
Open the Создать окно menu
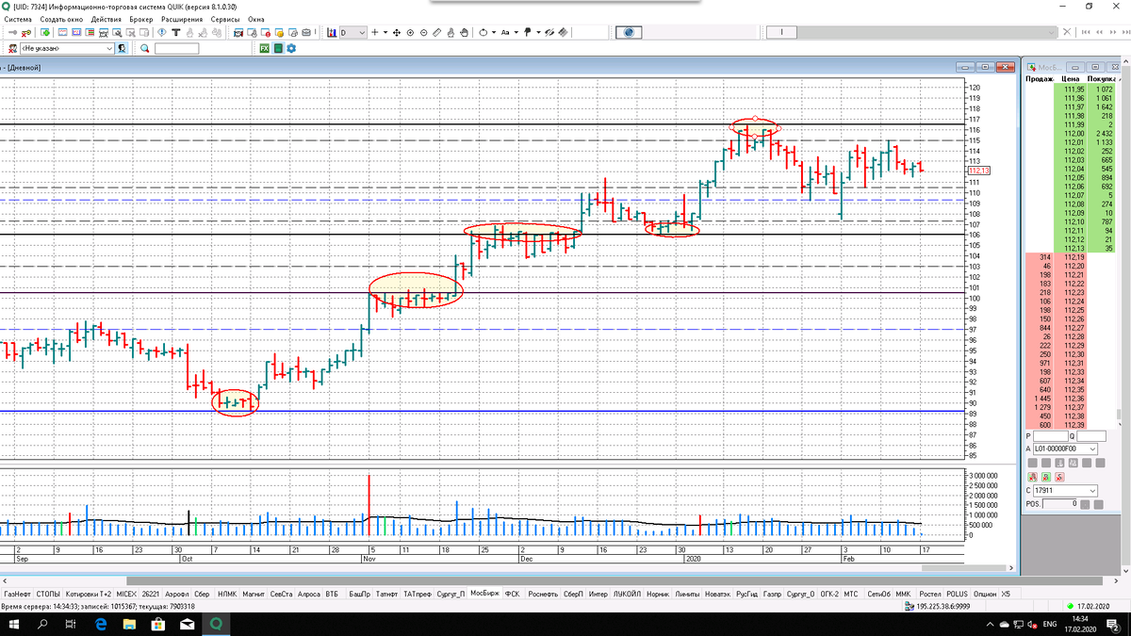tap(62, 19)
